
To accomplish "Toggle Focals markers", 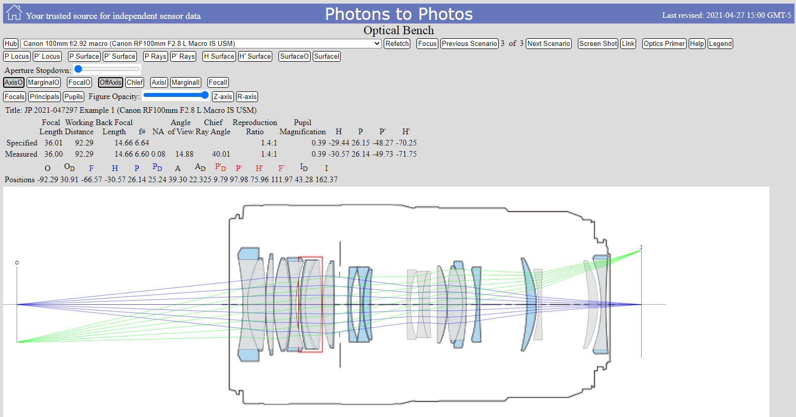I will coord(14,97).
